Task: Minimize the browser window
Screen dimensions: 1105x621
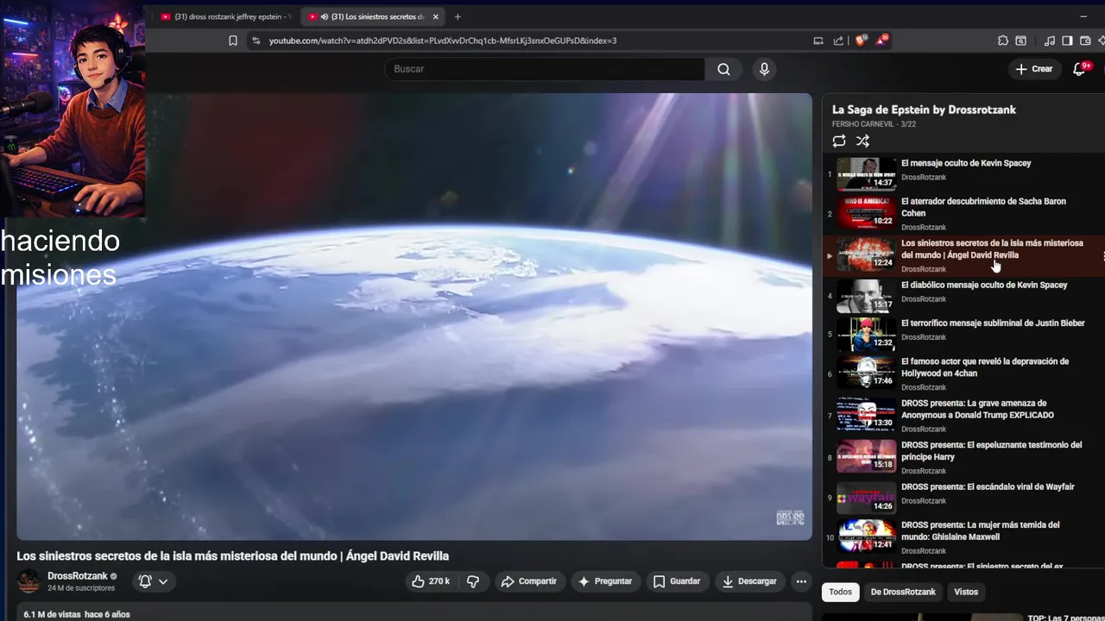Action: point(1084,16)
